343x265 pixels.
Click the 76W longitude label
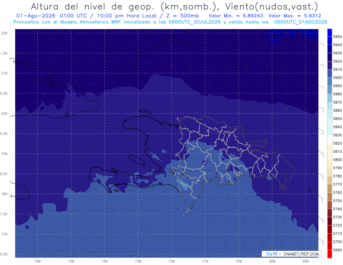tap(37, 261)
